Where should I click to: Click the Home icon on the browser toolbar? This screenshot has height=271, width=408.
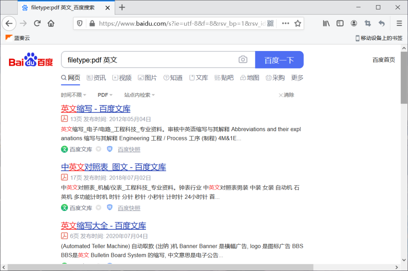(x=51, y=23)
